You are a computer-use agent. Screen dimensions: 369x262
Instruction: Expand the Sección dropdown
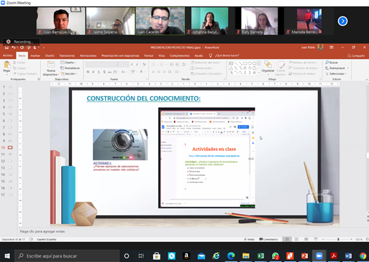click(x=69, y=74)
